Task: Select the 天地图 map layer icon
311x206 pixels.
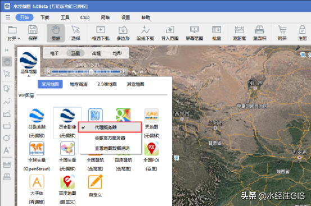Action: click(x=151, y=116)
